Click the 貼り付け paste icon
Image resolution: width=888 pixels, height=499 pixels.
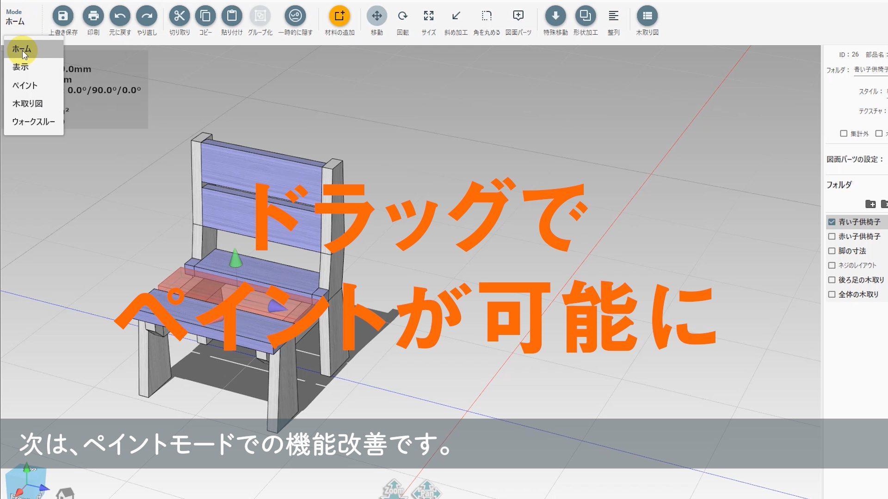(x=232, y=16)
